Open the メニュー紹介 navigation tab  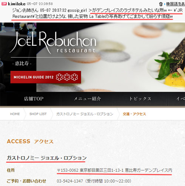tap(87, 99)
